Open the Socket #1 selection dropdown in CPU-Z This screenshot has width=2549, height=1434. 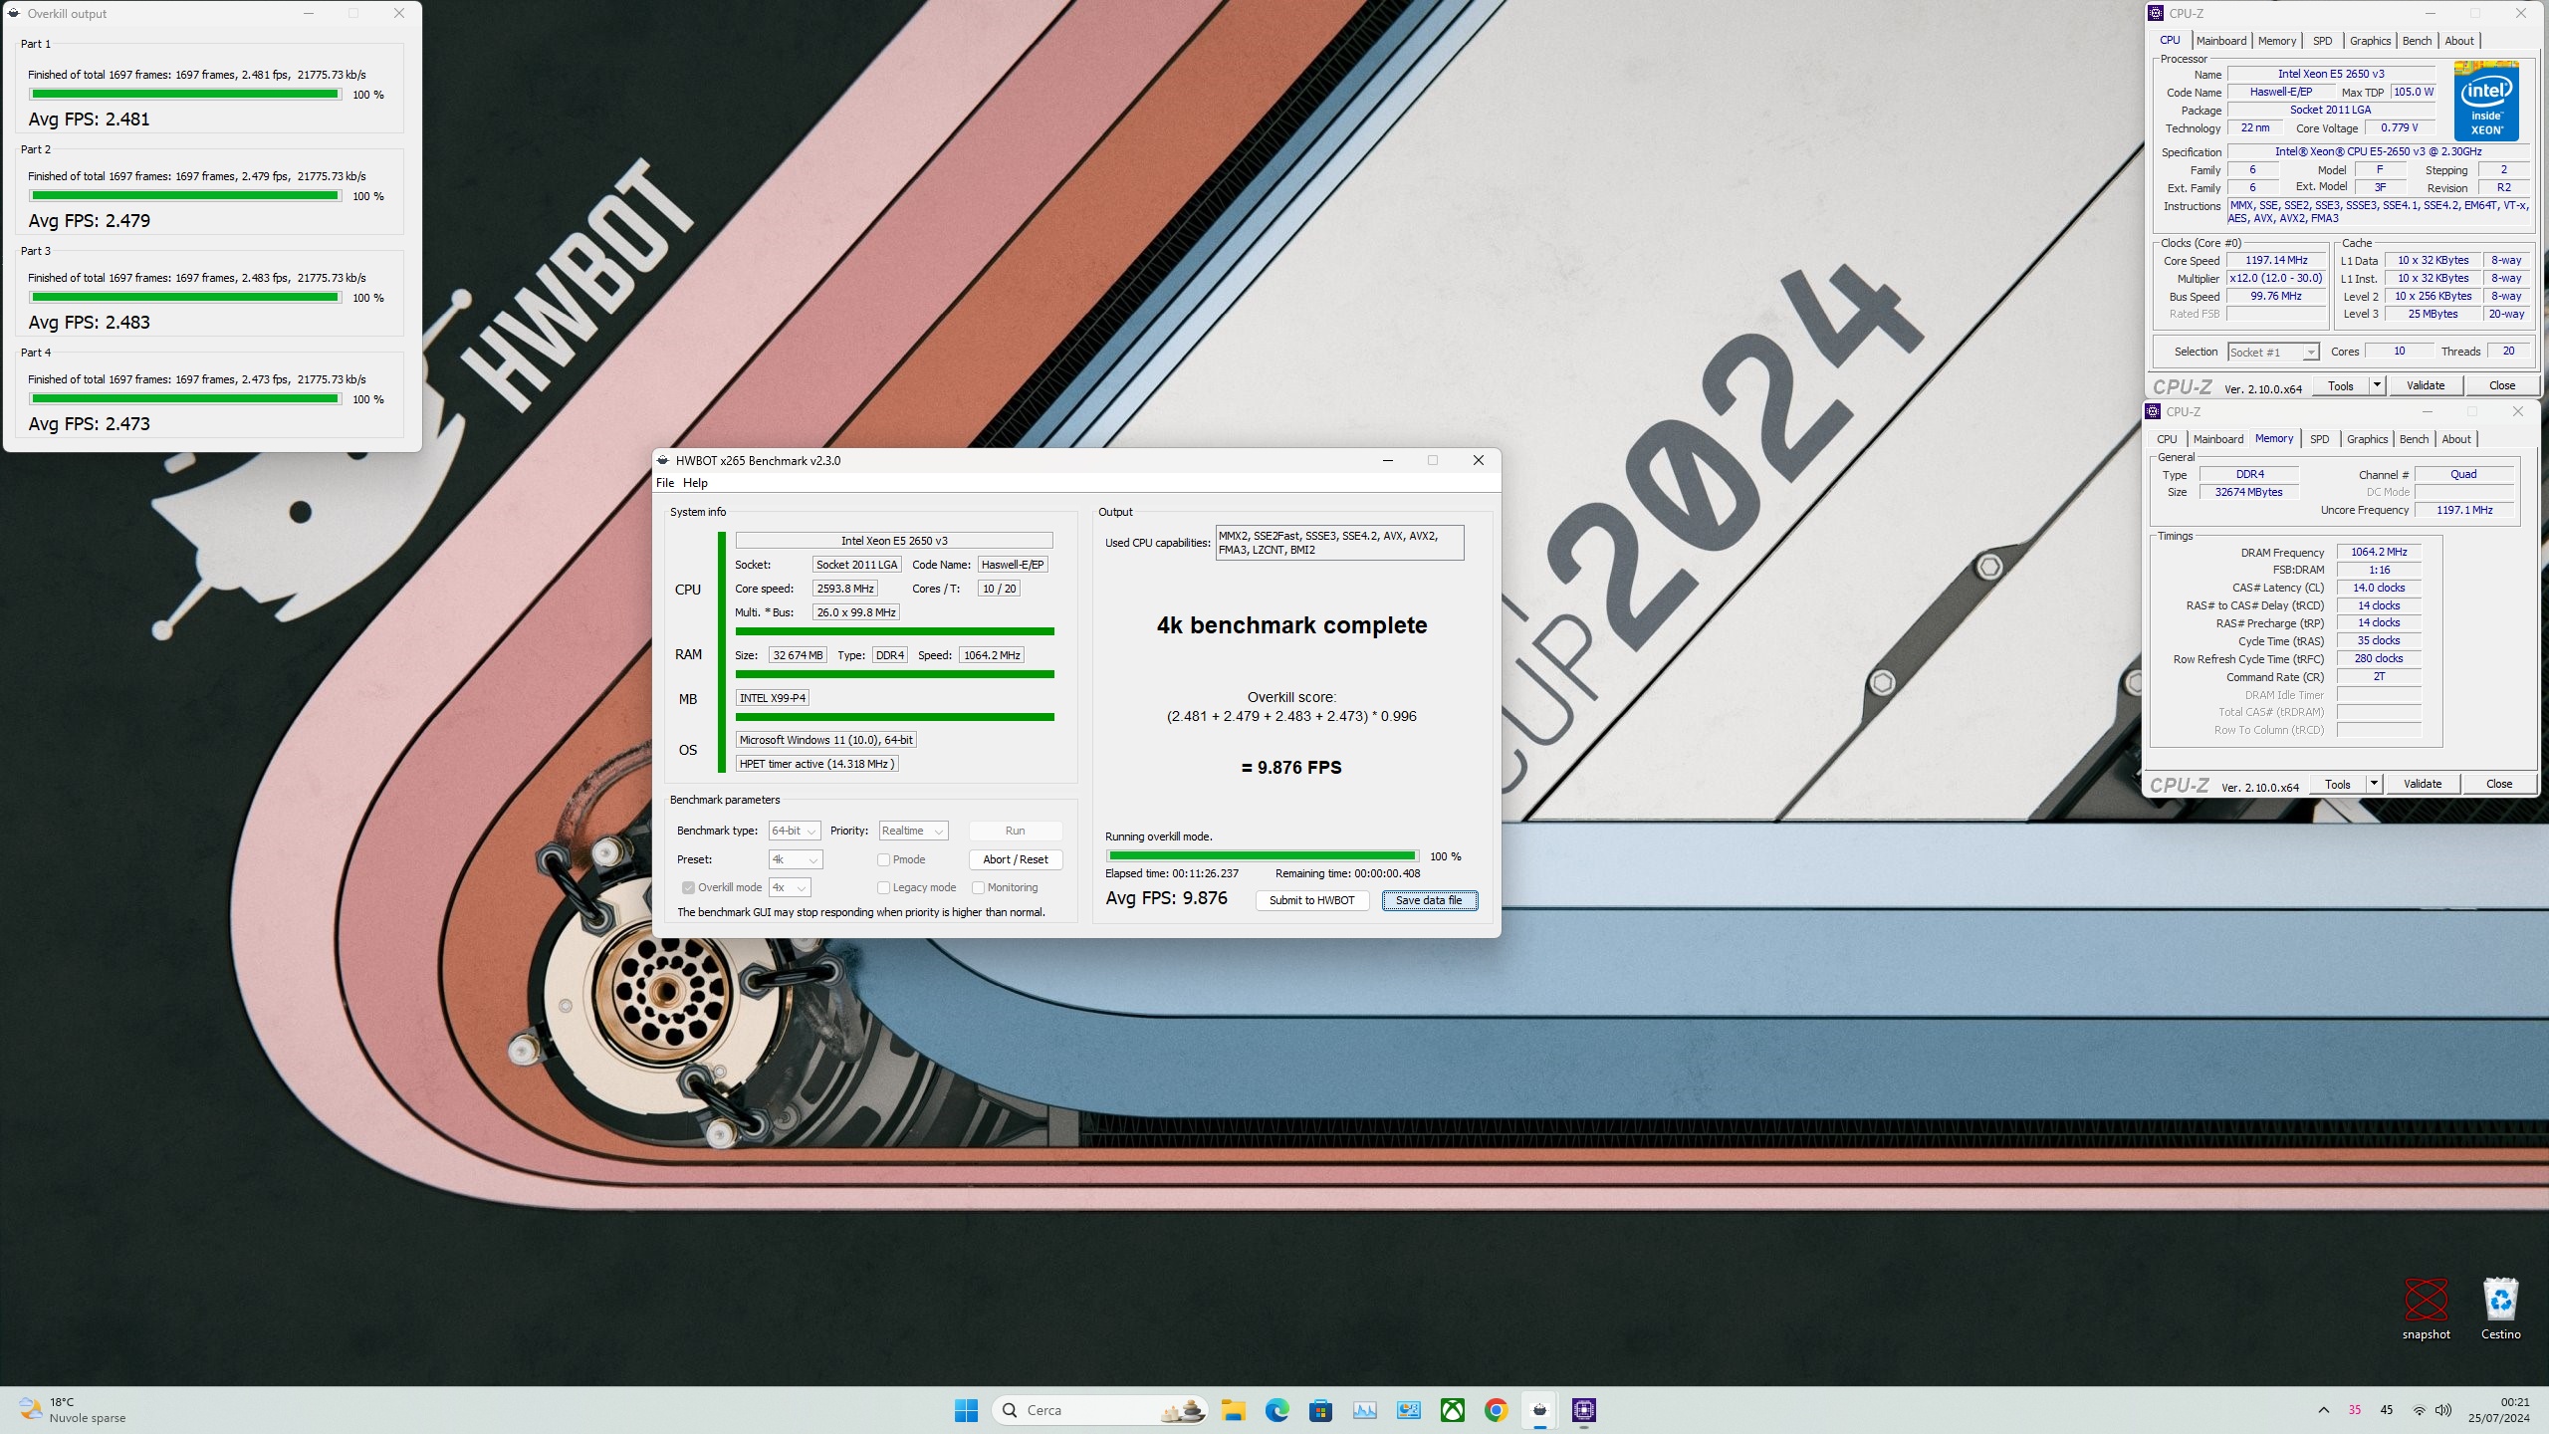[2273, 352]
